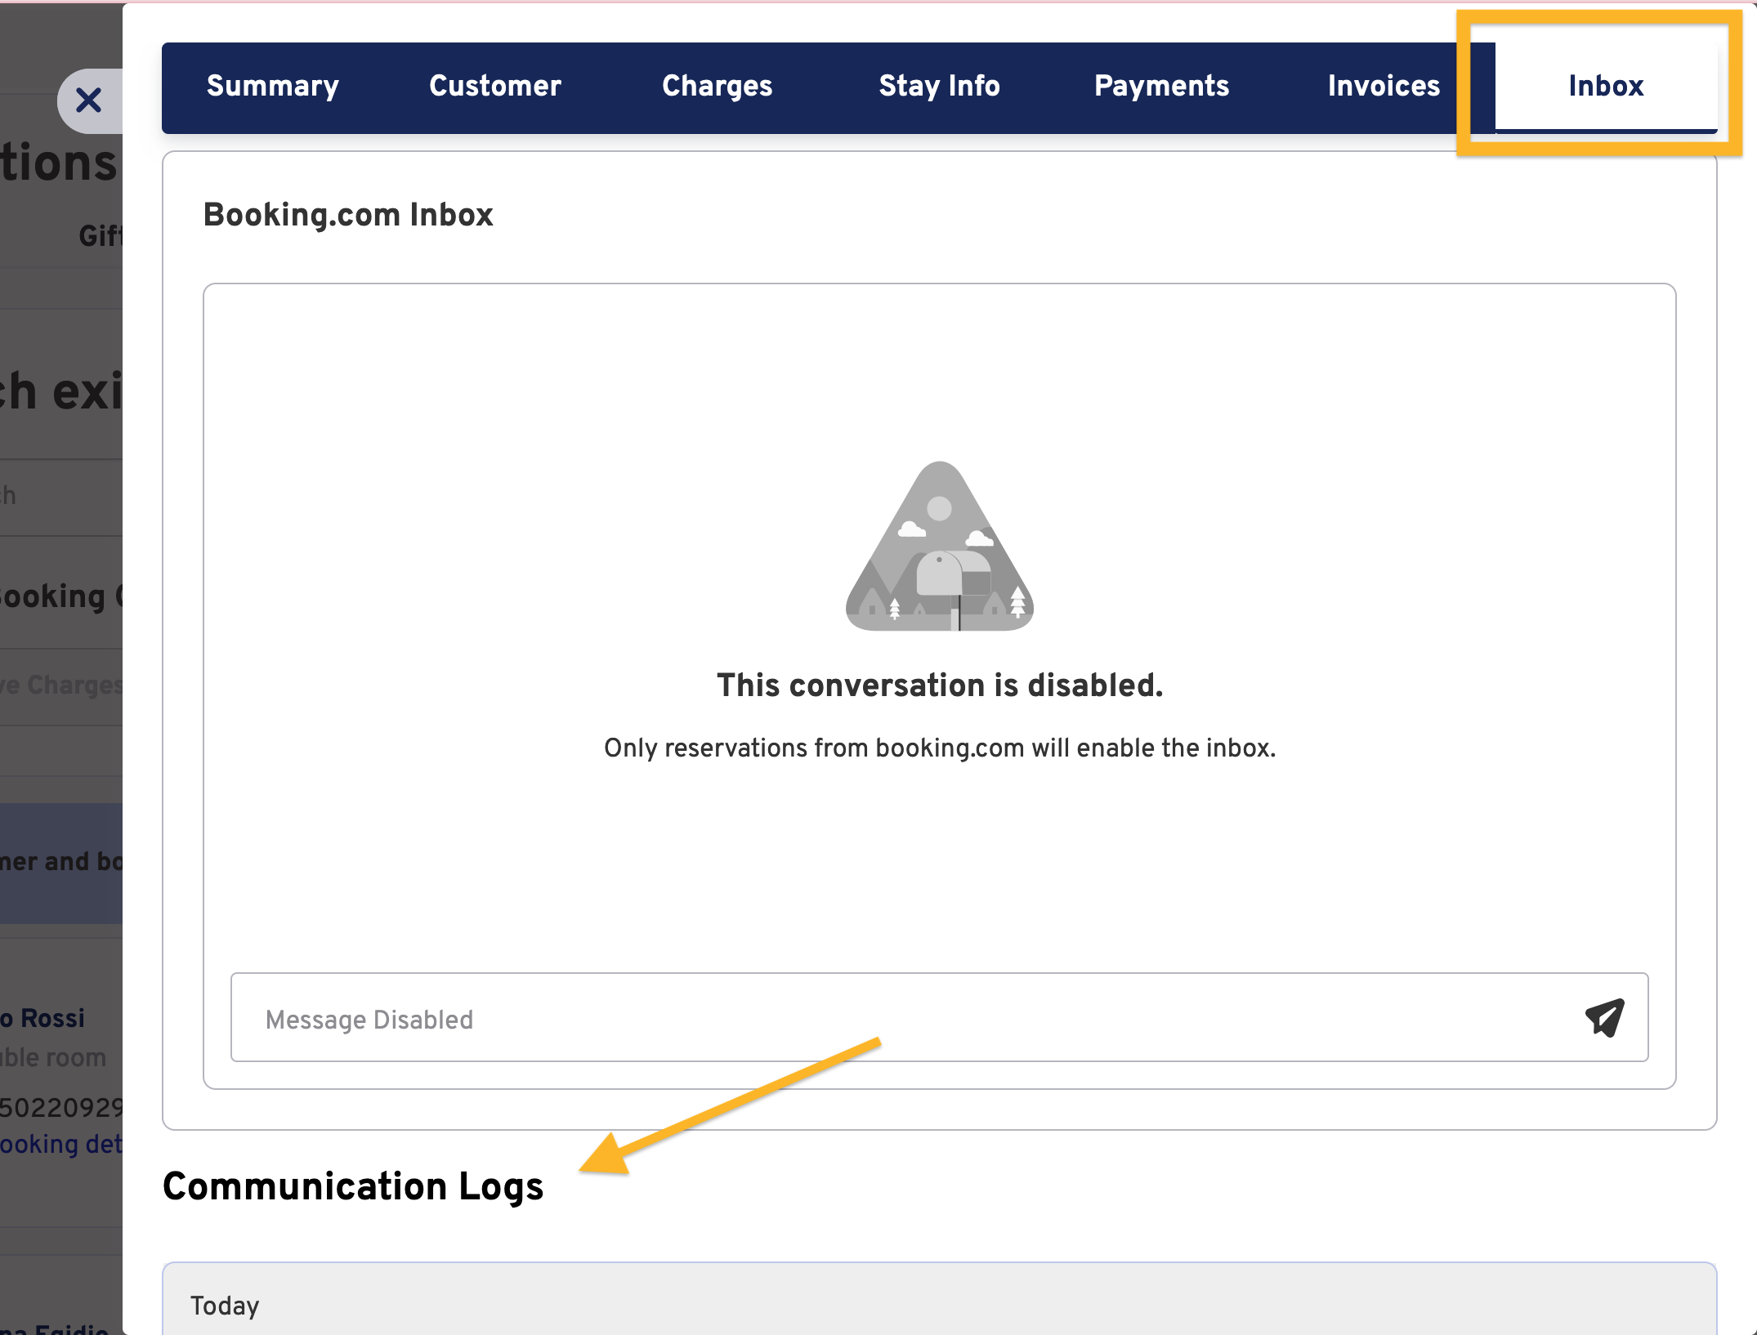This screenshot has width=1757, height=1335.
Task: Click the Booking.com Inbox heading
Action: point(348,215)
